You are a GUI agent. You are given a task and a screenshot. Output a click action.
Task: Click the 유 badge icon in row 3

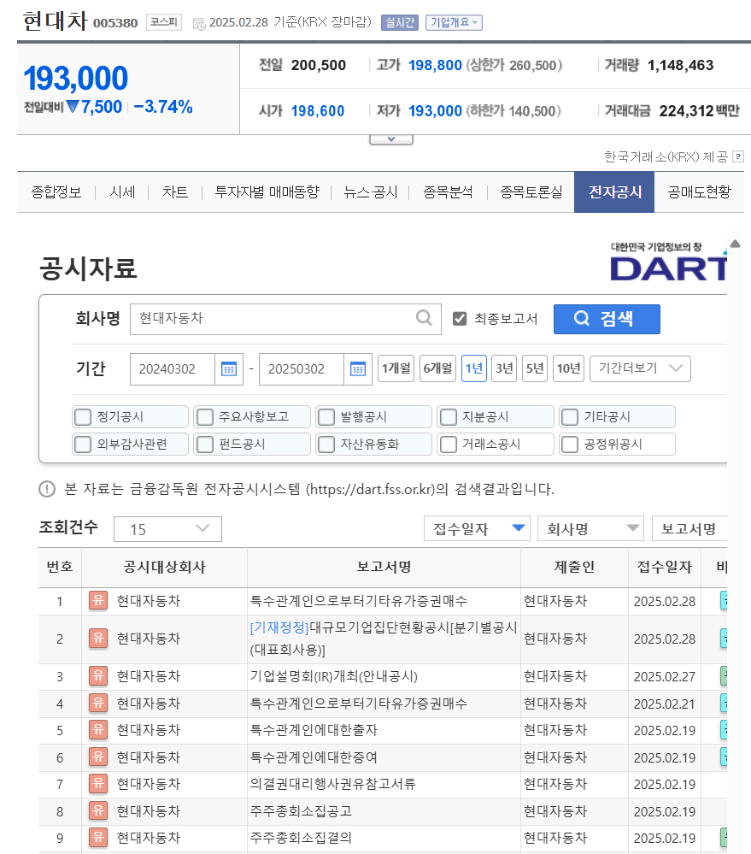tap(98, 676)
